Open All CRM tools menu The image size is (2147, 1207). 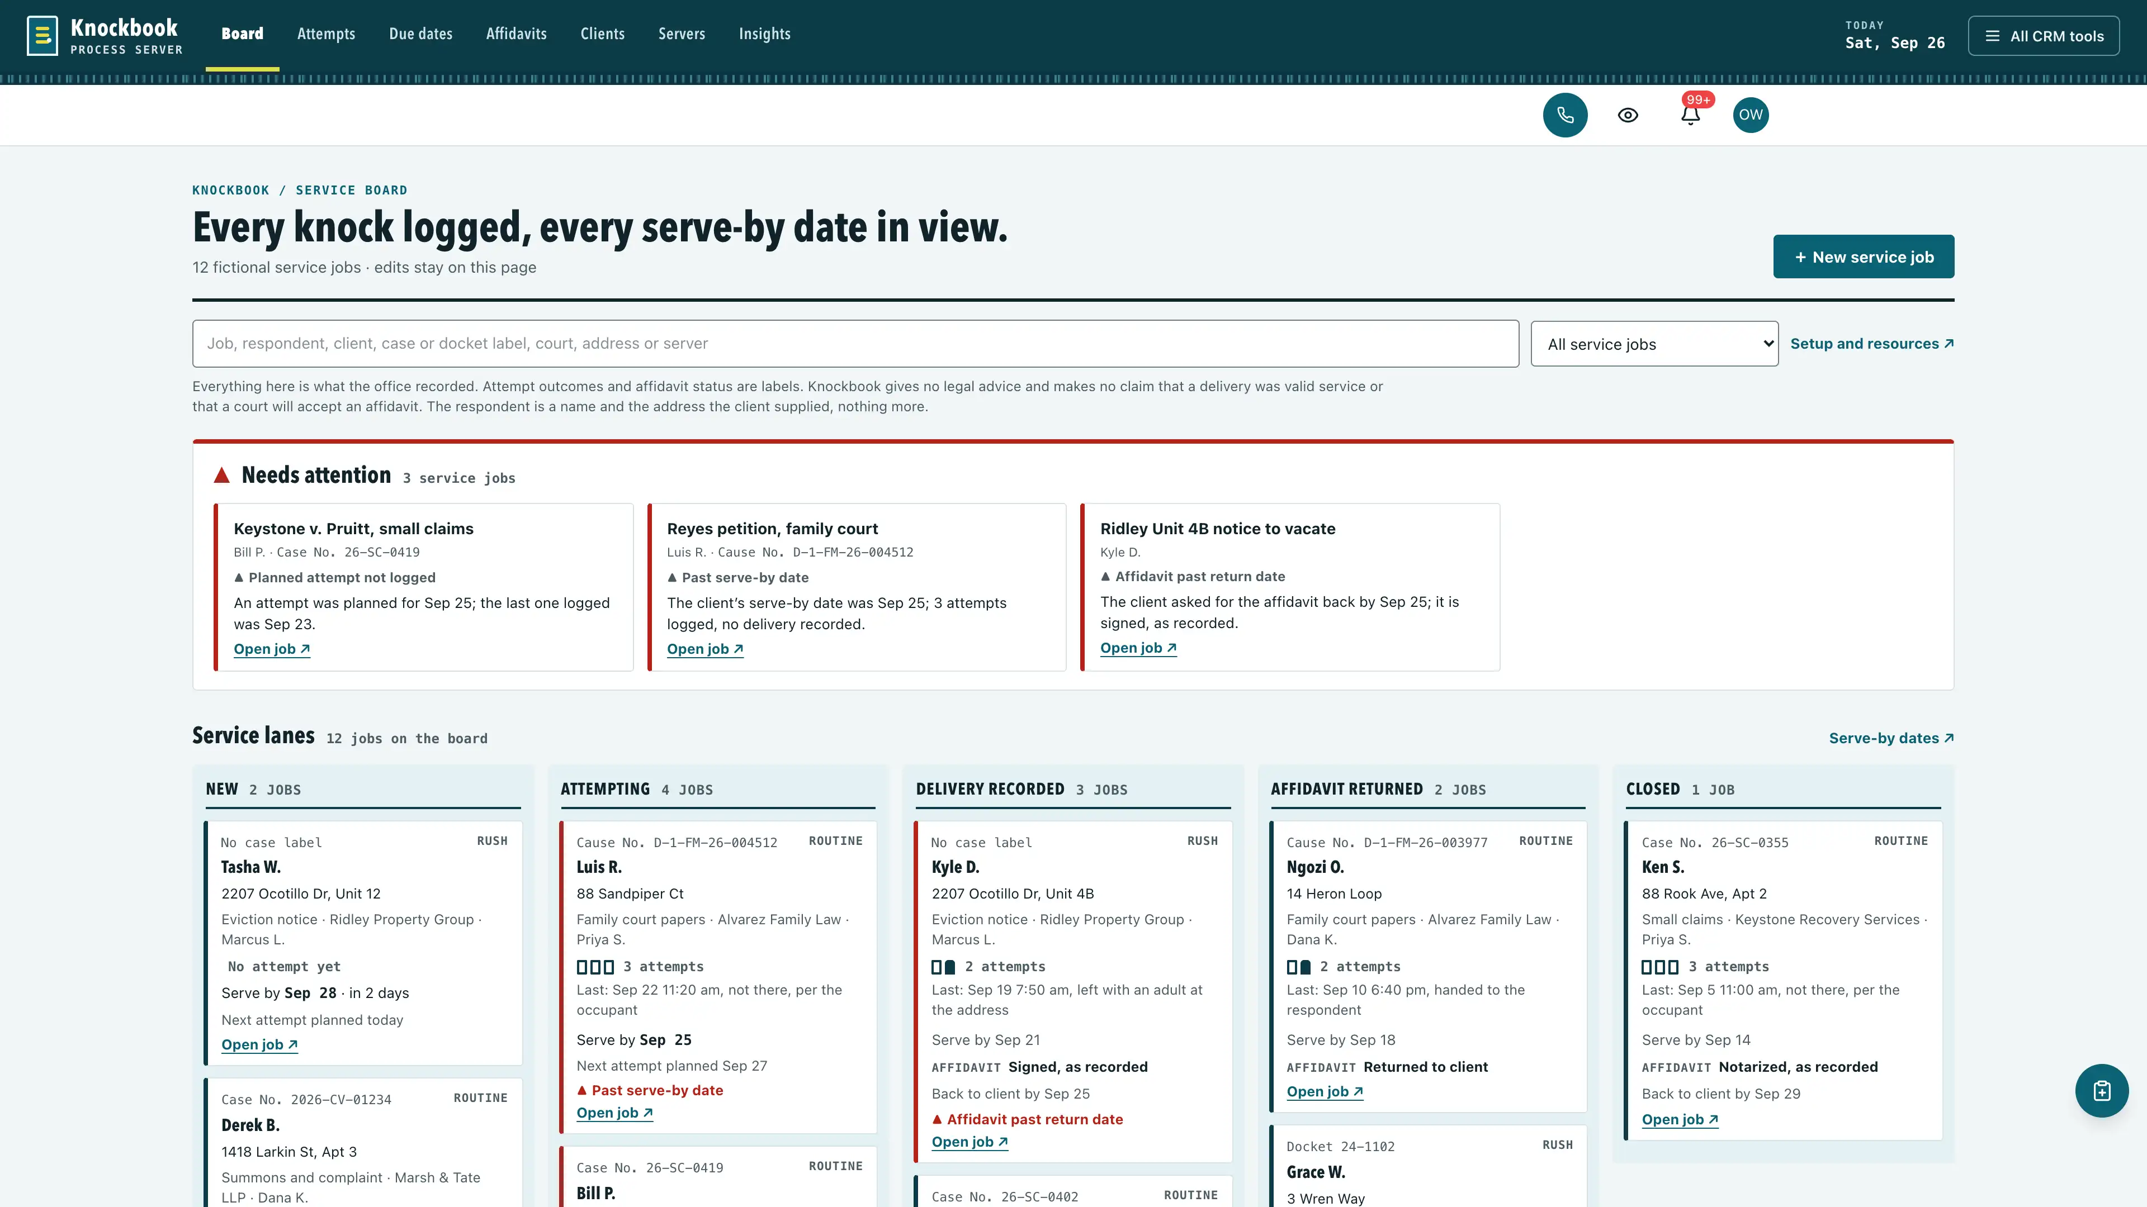[x=2044, y=36]
